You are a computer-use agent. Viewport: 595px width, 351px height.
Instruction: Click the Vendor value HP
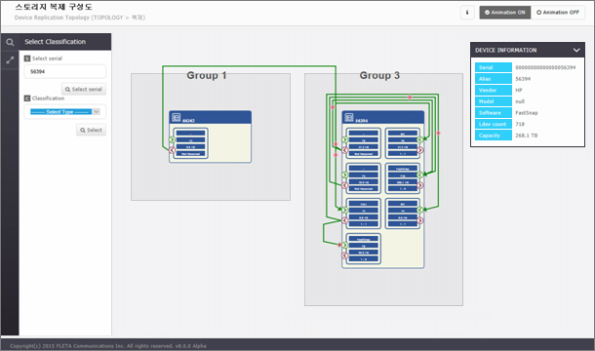coord(519,91)
